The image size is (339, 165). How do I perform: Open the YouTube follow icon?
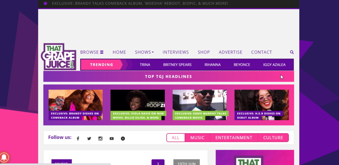[112, 139]
